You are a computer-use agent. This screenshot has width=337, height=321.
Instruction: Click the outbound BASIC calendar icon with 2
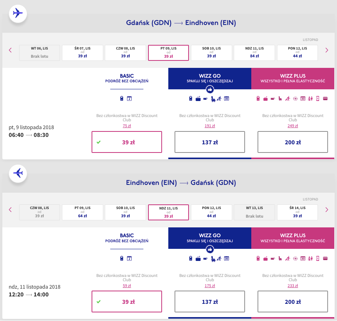pos(129,99)
